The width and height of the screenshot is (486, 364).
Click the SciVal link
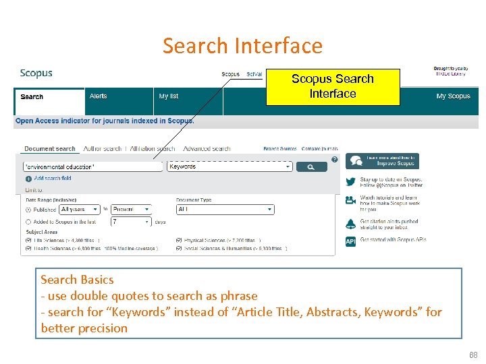click(x=254, y=74)
